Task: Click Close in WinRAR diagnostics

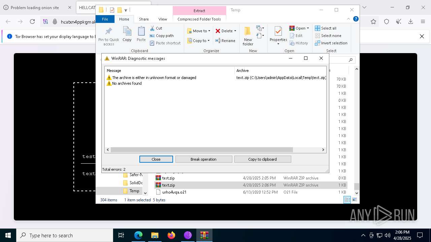Action: click(156, 159)
